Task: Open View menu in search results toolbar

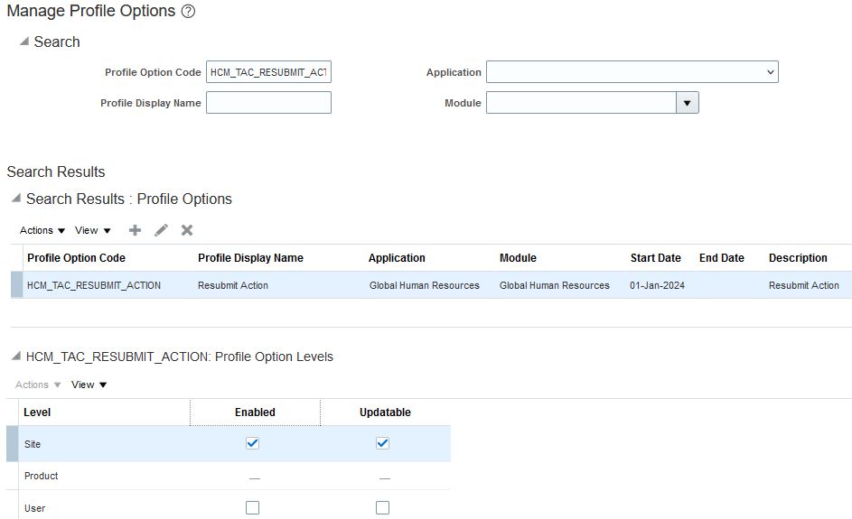Action: point(93,230)
